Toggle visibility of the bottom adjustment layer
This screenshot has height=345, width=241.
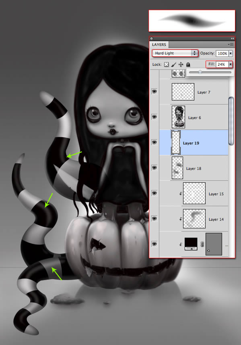coord(154,244)
